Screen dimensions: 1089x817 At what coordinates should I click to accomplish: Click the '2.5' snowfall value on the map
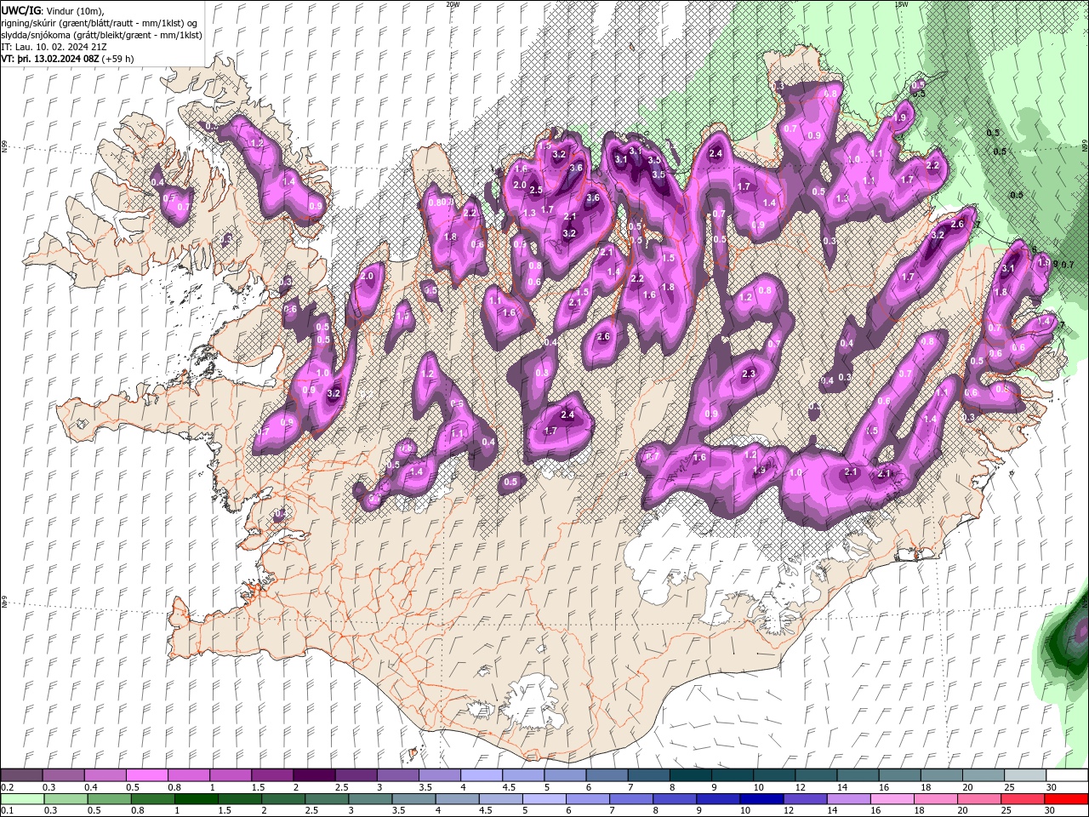point(536,190)
